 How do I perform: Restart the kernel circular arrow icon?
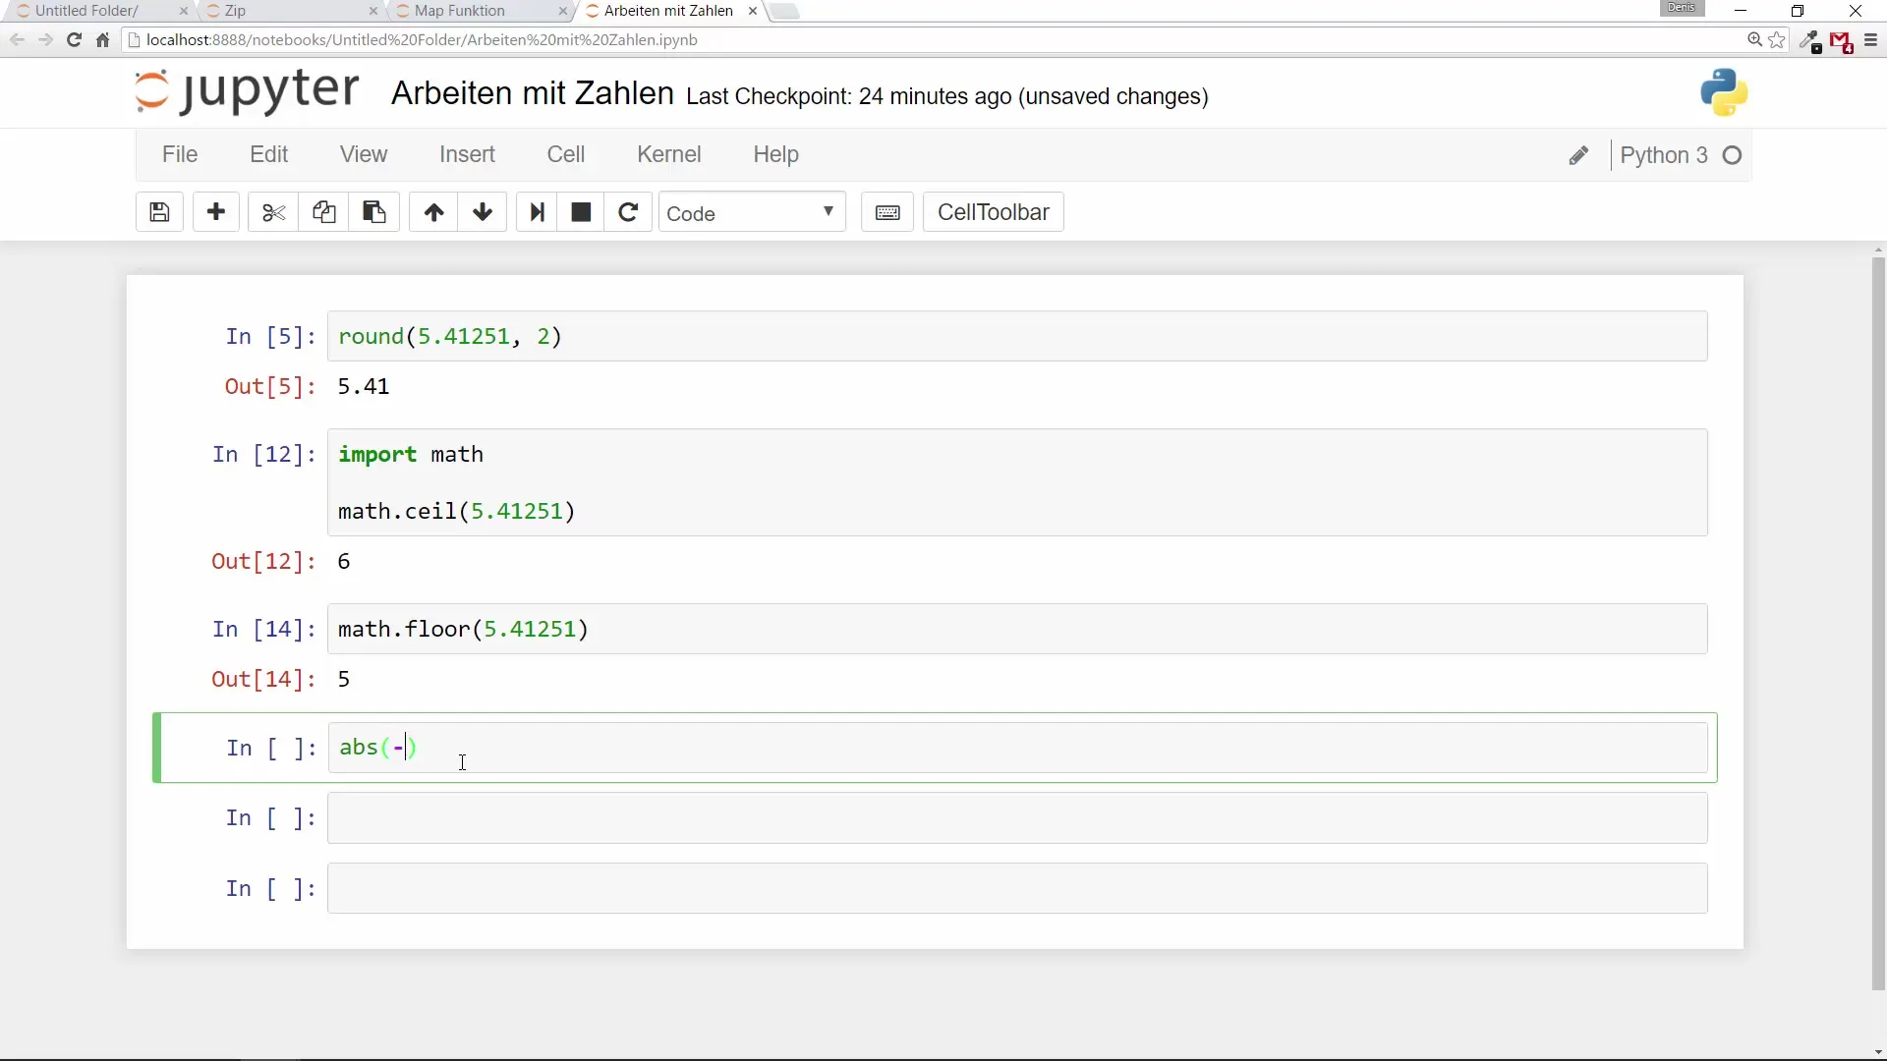pyautogui.click(x=628, y=212)
